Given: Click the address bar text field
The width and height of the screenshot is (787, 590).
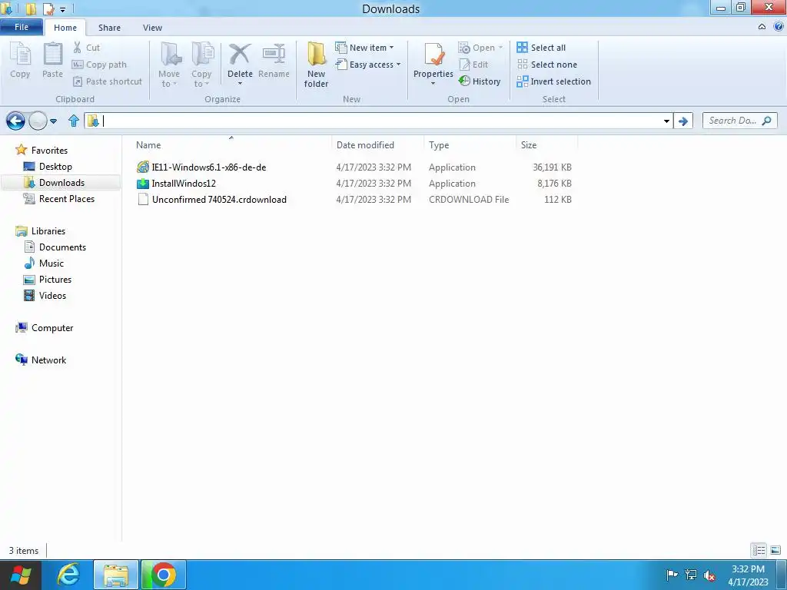Looking at the screenshot, I should click(x=381, y=121).
